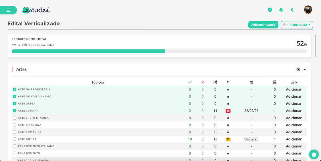The image size is (321, 161).
Task: Click the calculator column header icon
Action: point(275,82)
